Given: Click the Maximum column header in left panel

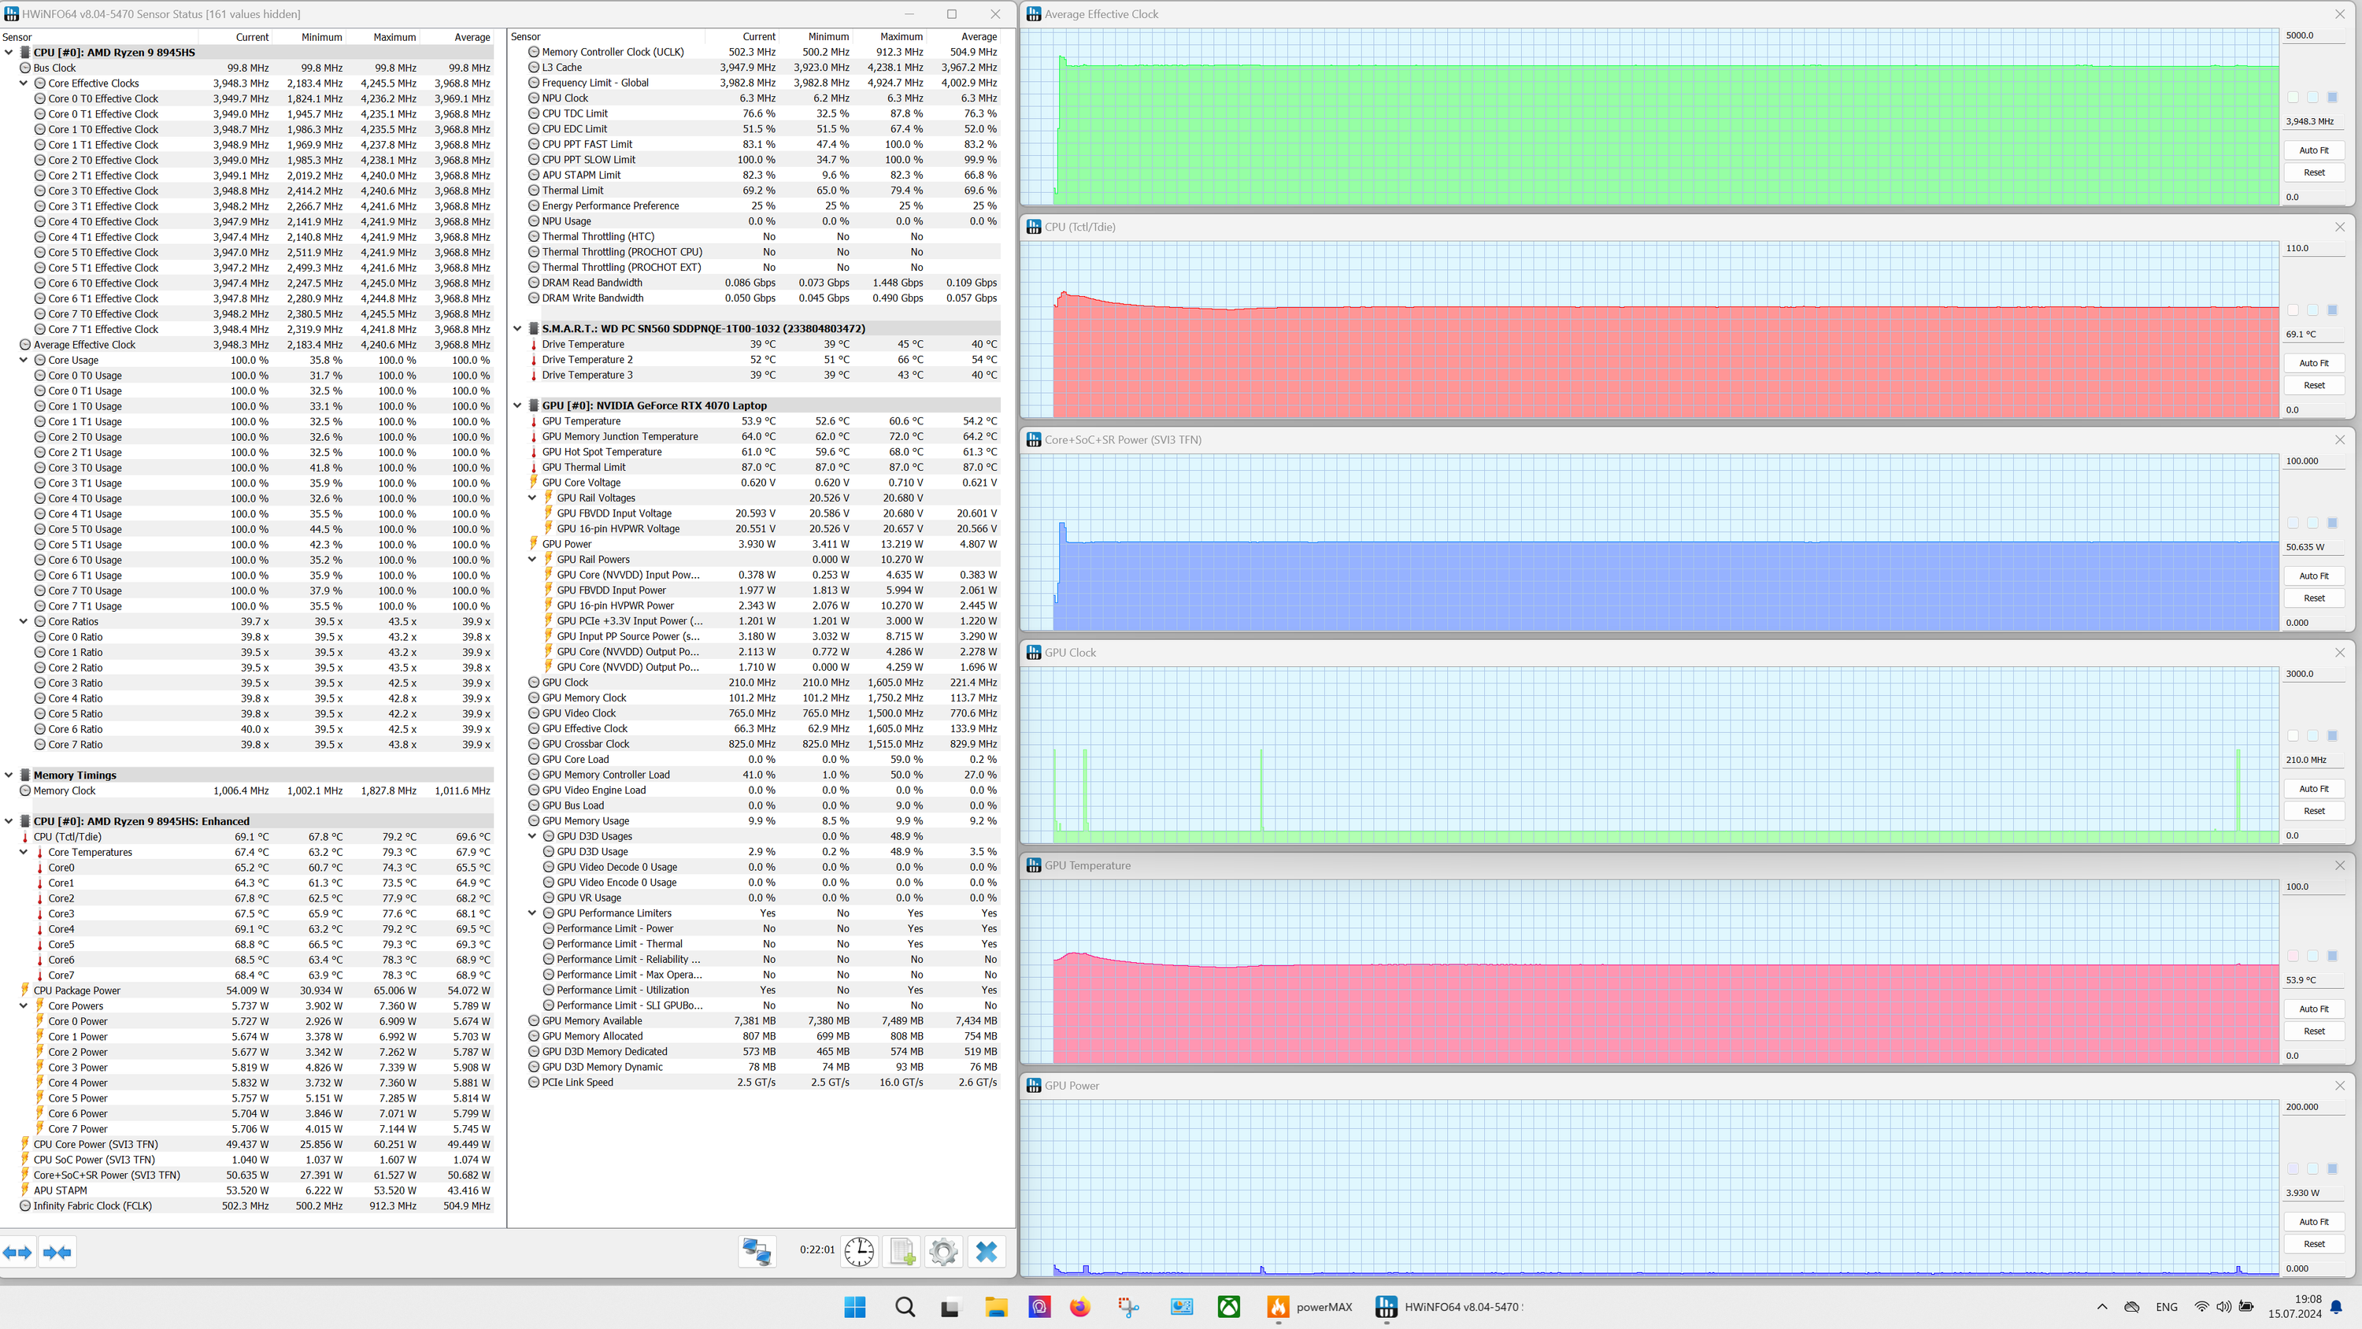Looking at the screenshot, I should (394, 37).
